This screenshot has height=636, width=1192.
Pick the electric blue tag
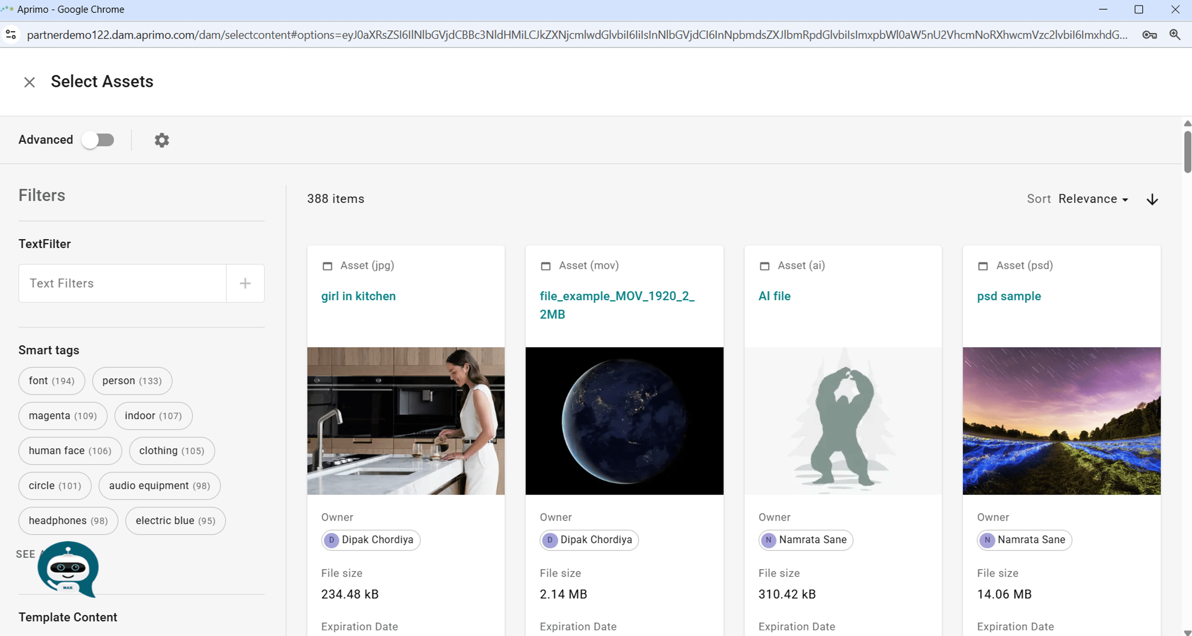click(175, 521)
